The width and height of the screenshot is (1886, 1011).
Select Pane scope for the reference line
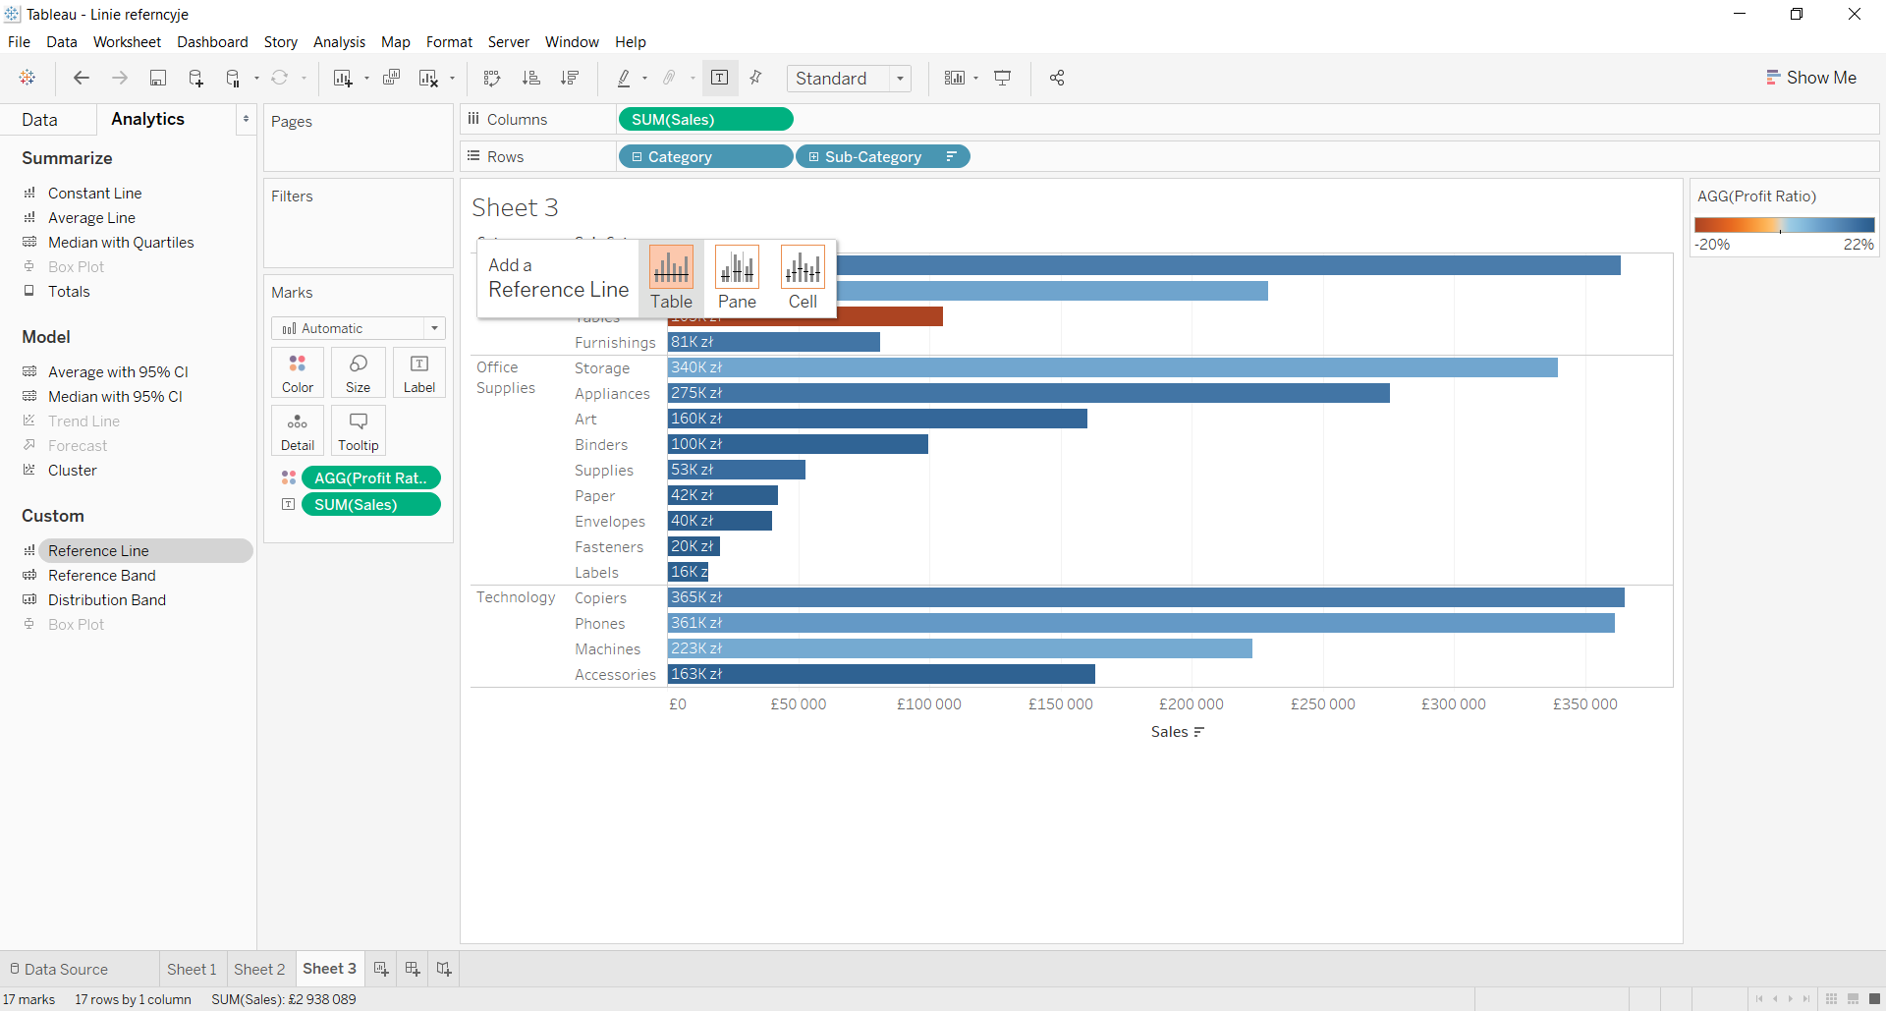coord(737,277)
